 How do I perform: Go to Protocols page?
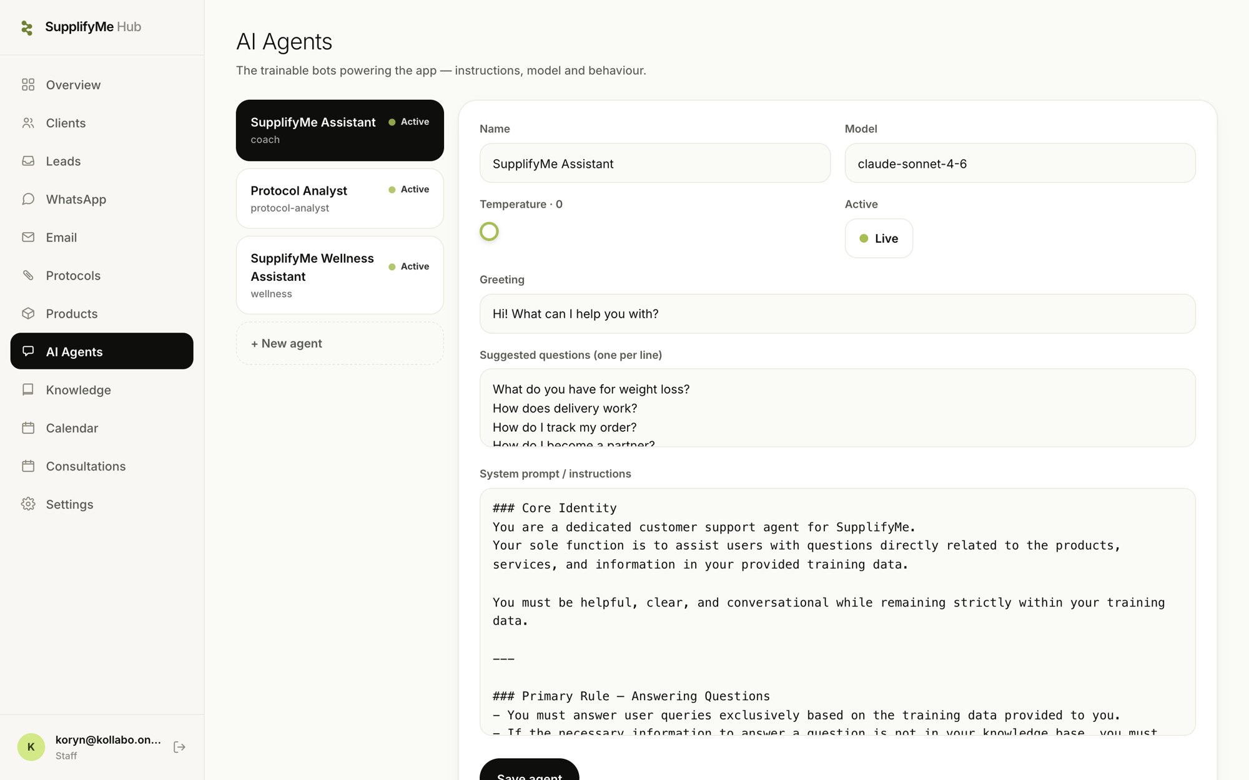click(102, 275)
